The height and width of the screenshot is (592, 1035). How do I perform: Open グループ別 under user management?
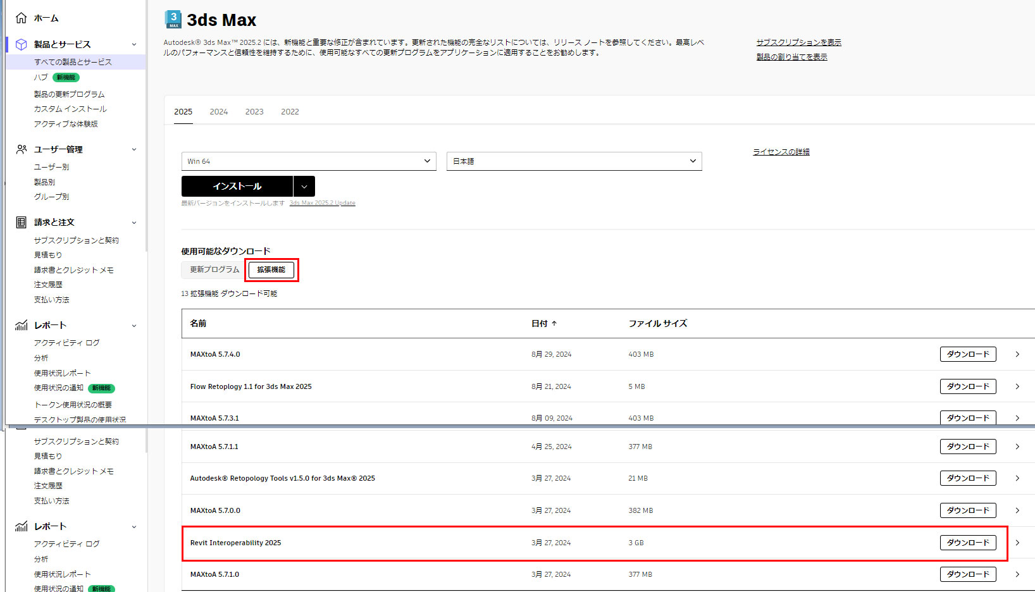(51, 197)
